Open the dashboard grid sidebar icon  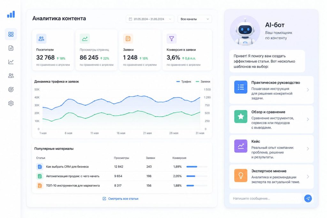11,34
